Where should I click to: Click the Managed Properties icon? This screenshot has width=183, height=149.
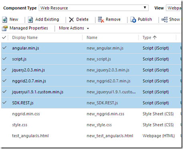pos(5,28)
